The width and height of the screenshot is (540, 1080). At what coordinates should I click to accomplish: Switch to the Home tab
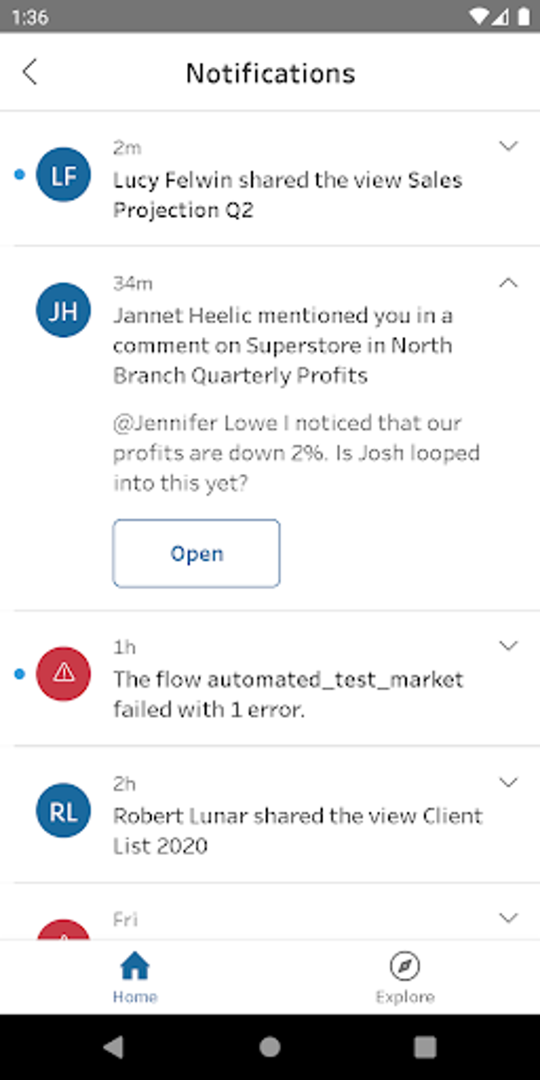[x=135, y=977]
